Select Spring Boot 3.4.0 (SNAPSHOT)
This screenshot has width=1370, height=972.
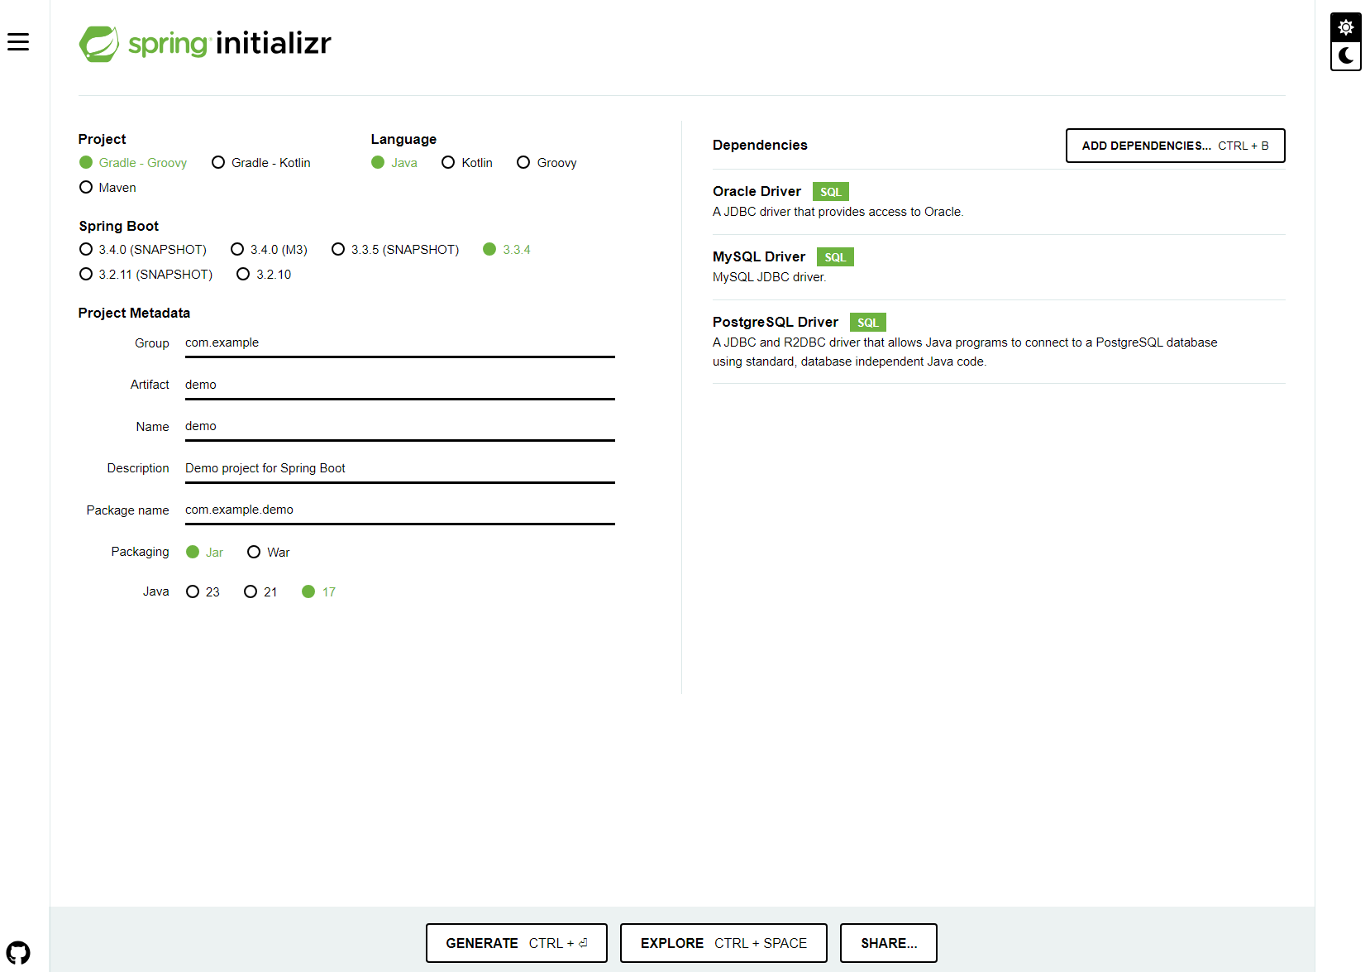[x=143, y=250]
